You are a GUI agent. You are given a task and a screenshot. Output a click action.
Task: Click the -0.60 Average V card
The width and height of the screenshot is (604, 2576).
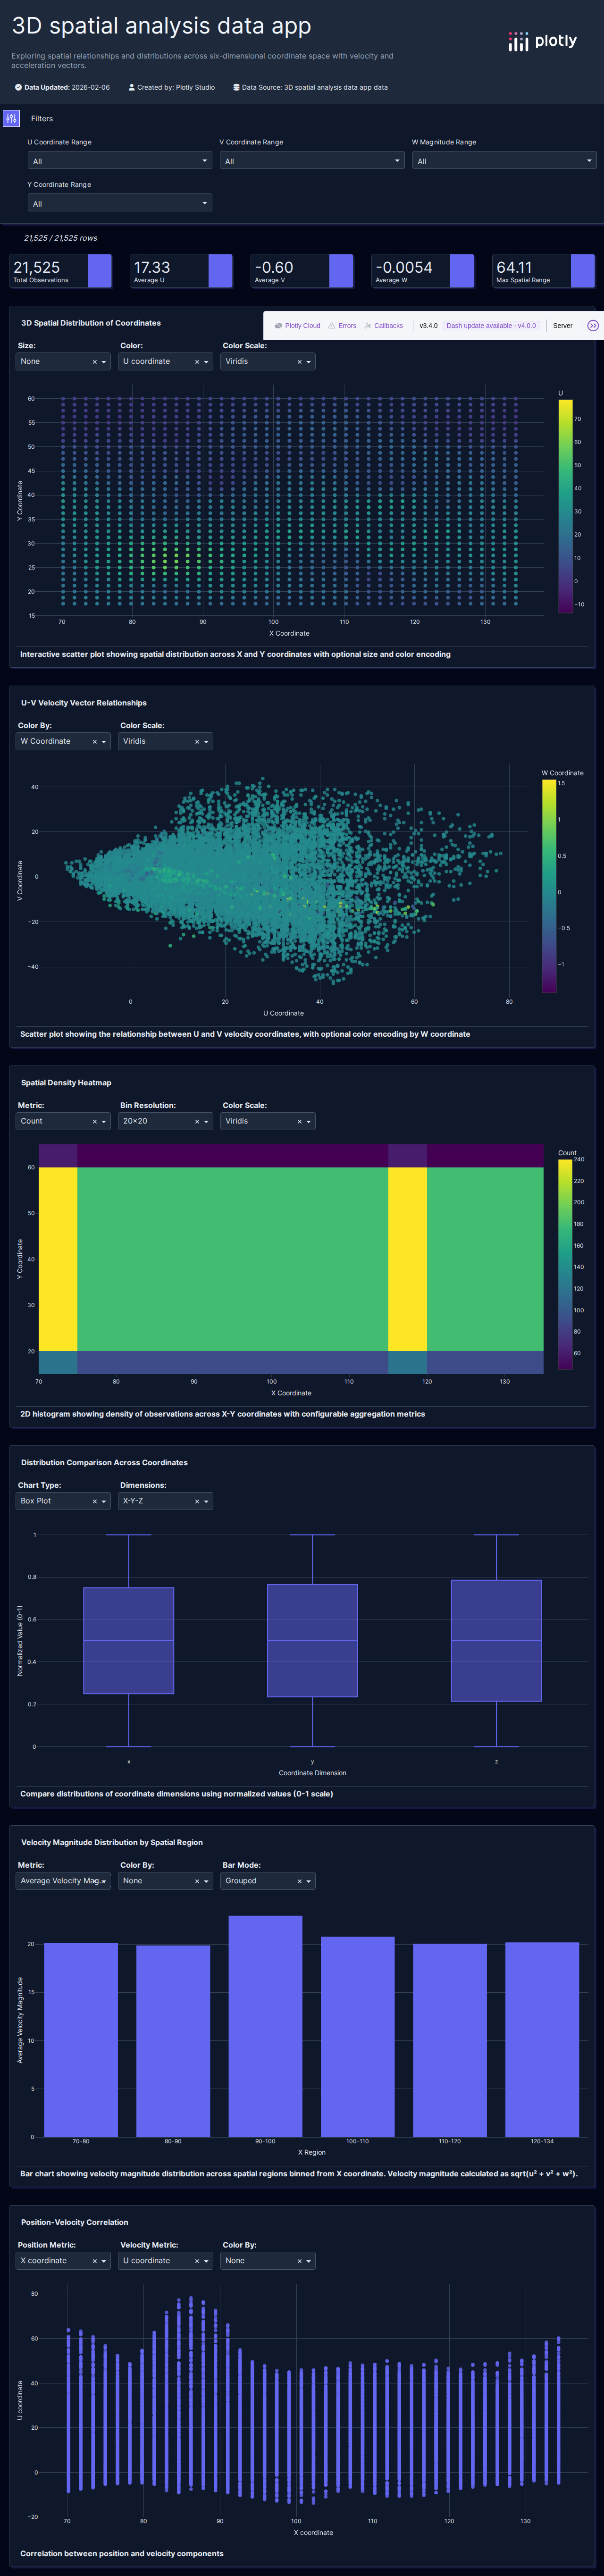point(302,271)
